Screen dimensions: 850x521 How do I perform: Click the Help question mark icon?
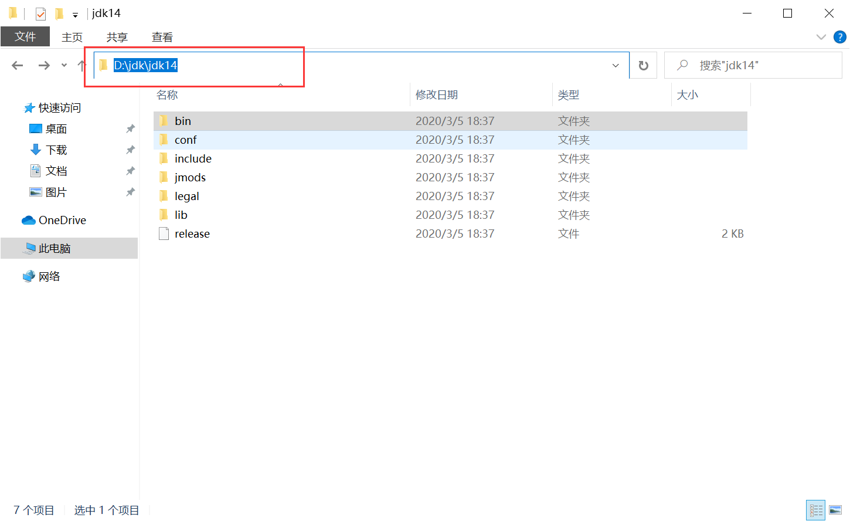pos(839,36)
